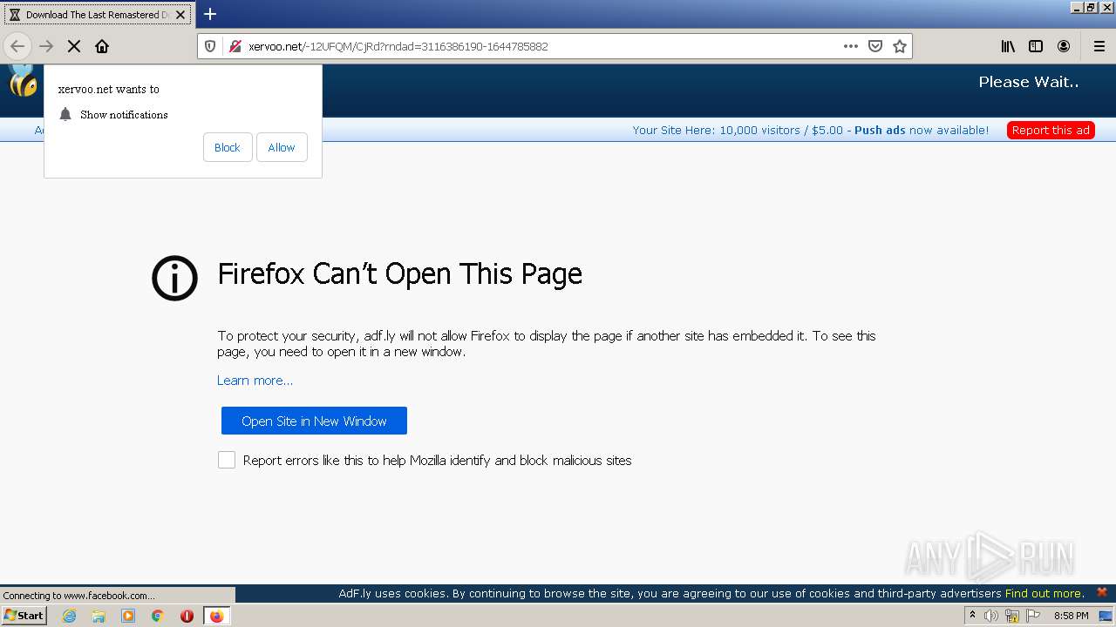Show site connection security info
The image size is (1116, 627).
234,46
